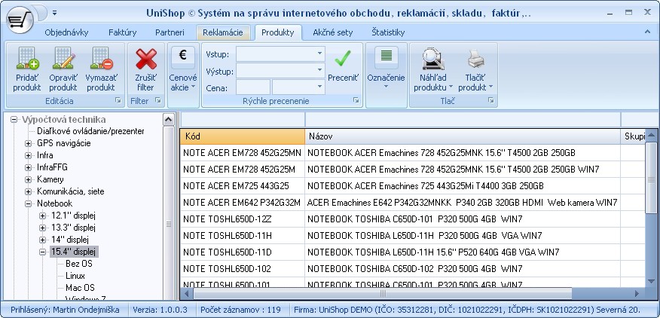Image resolution: width=660 pixels, height=318 pixels.
Task: Switch to the Štatistiky tab
Action: (388, 32)
